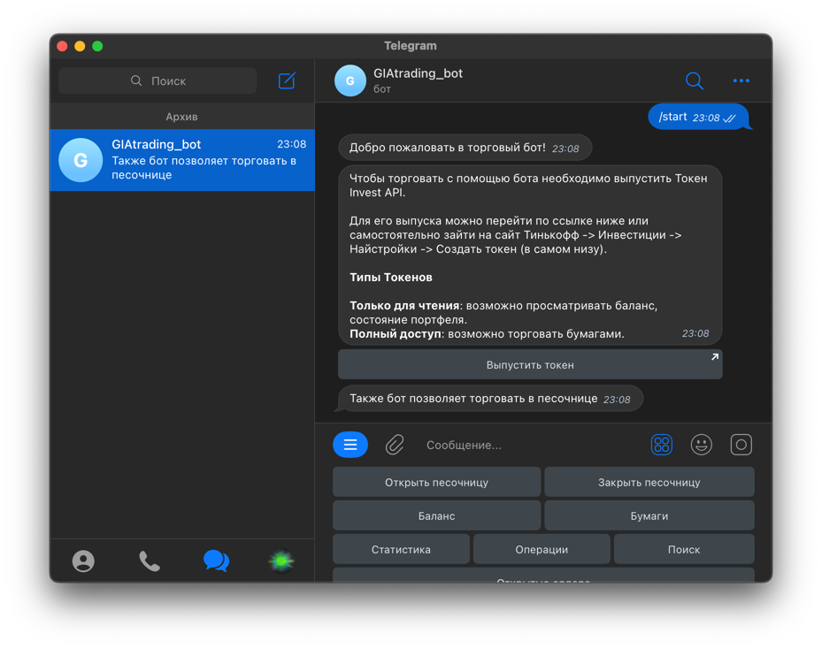822x648 pixels.
Task: Click the external link arrow on token button
Action: (714, 357)
